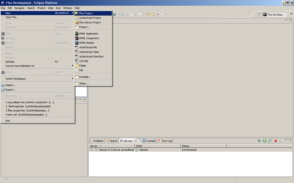The width and height of the screenshot is (294, 183).
Task: Maximize the Servers panel view
Action: [x=290, y=140]
